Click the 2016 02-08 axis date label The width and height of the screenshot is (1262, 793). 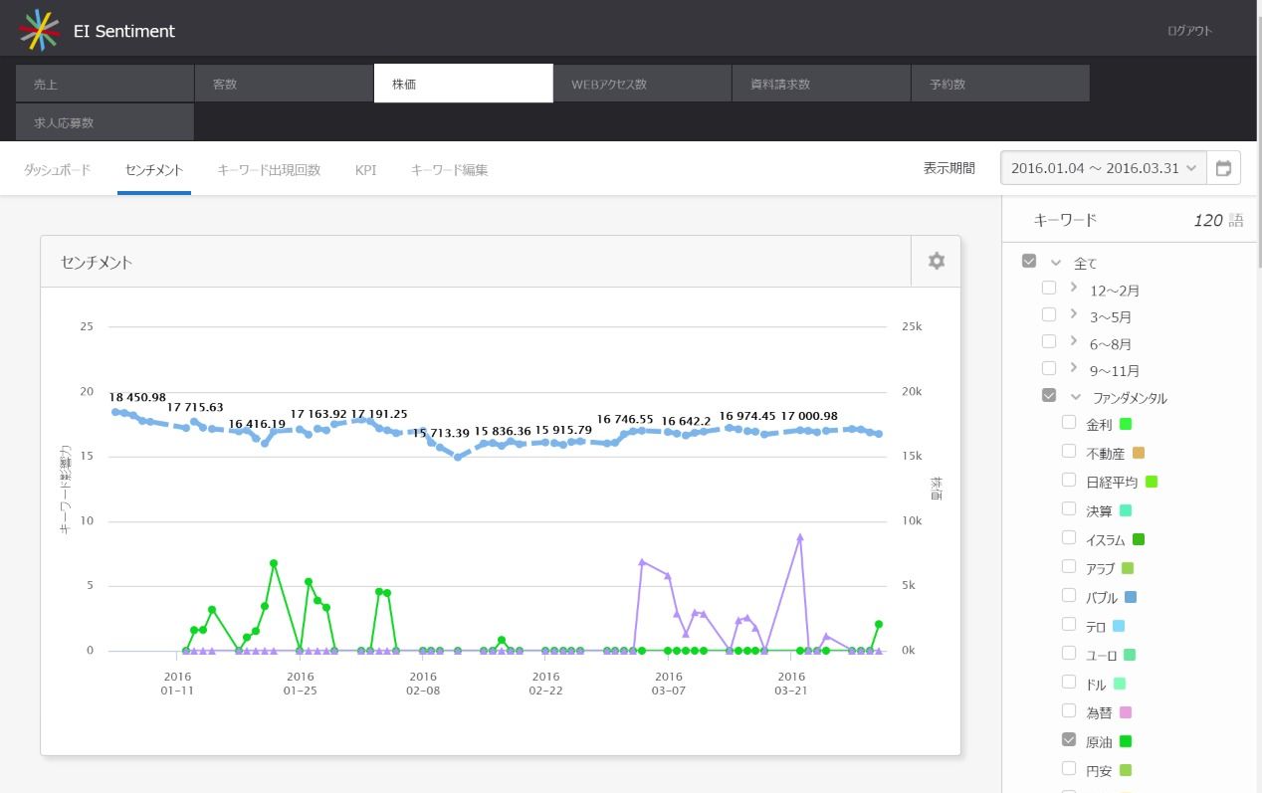[423, 683]
